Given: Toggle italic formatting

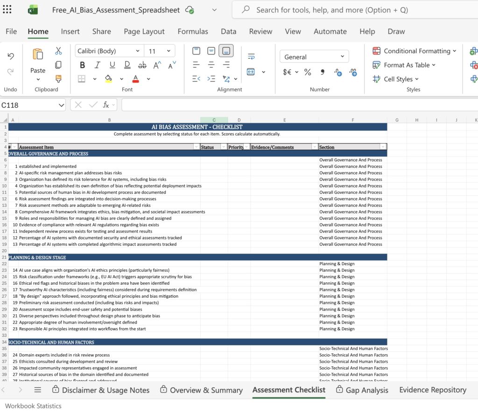Looking at the screenshot, I should [x=97, y=65].
